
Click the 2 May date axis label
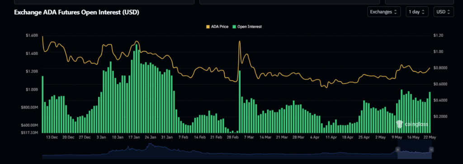coord(381,137)
